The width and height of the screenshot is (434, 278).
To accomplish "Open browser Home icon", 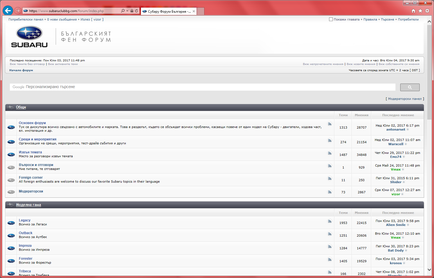I will 413,11.
